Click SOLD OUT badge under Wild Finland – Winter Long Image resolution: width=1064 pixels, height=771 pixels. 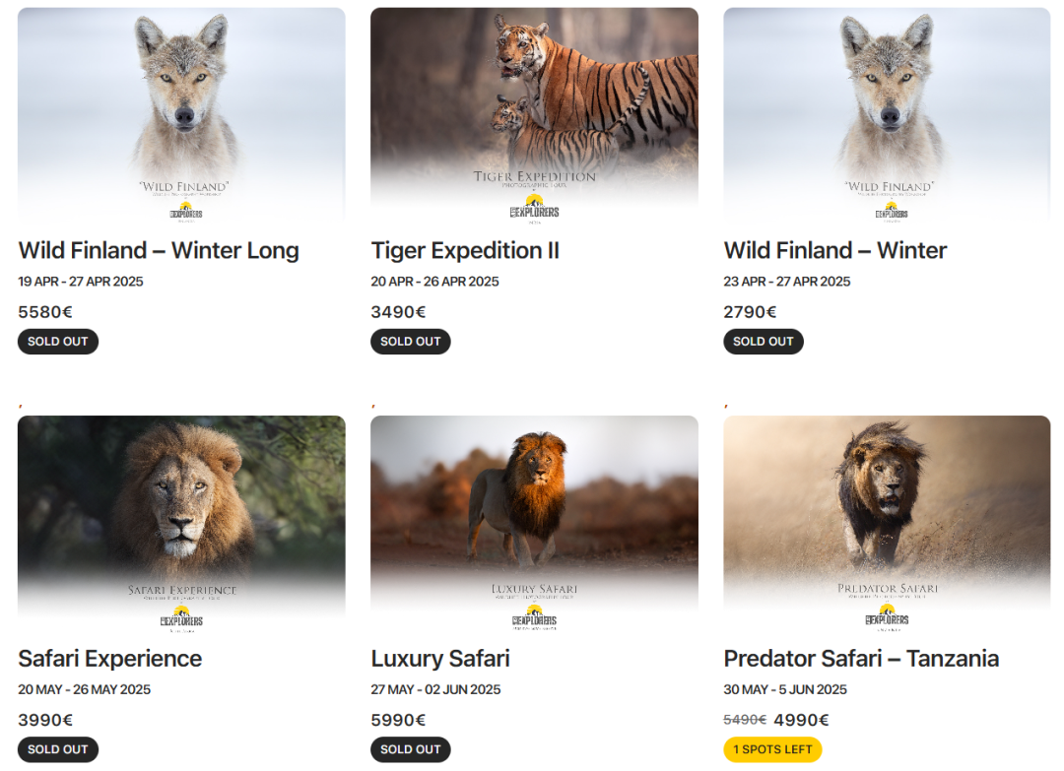[x=58, y=341]
